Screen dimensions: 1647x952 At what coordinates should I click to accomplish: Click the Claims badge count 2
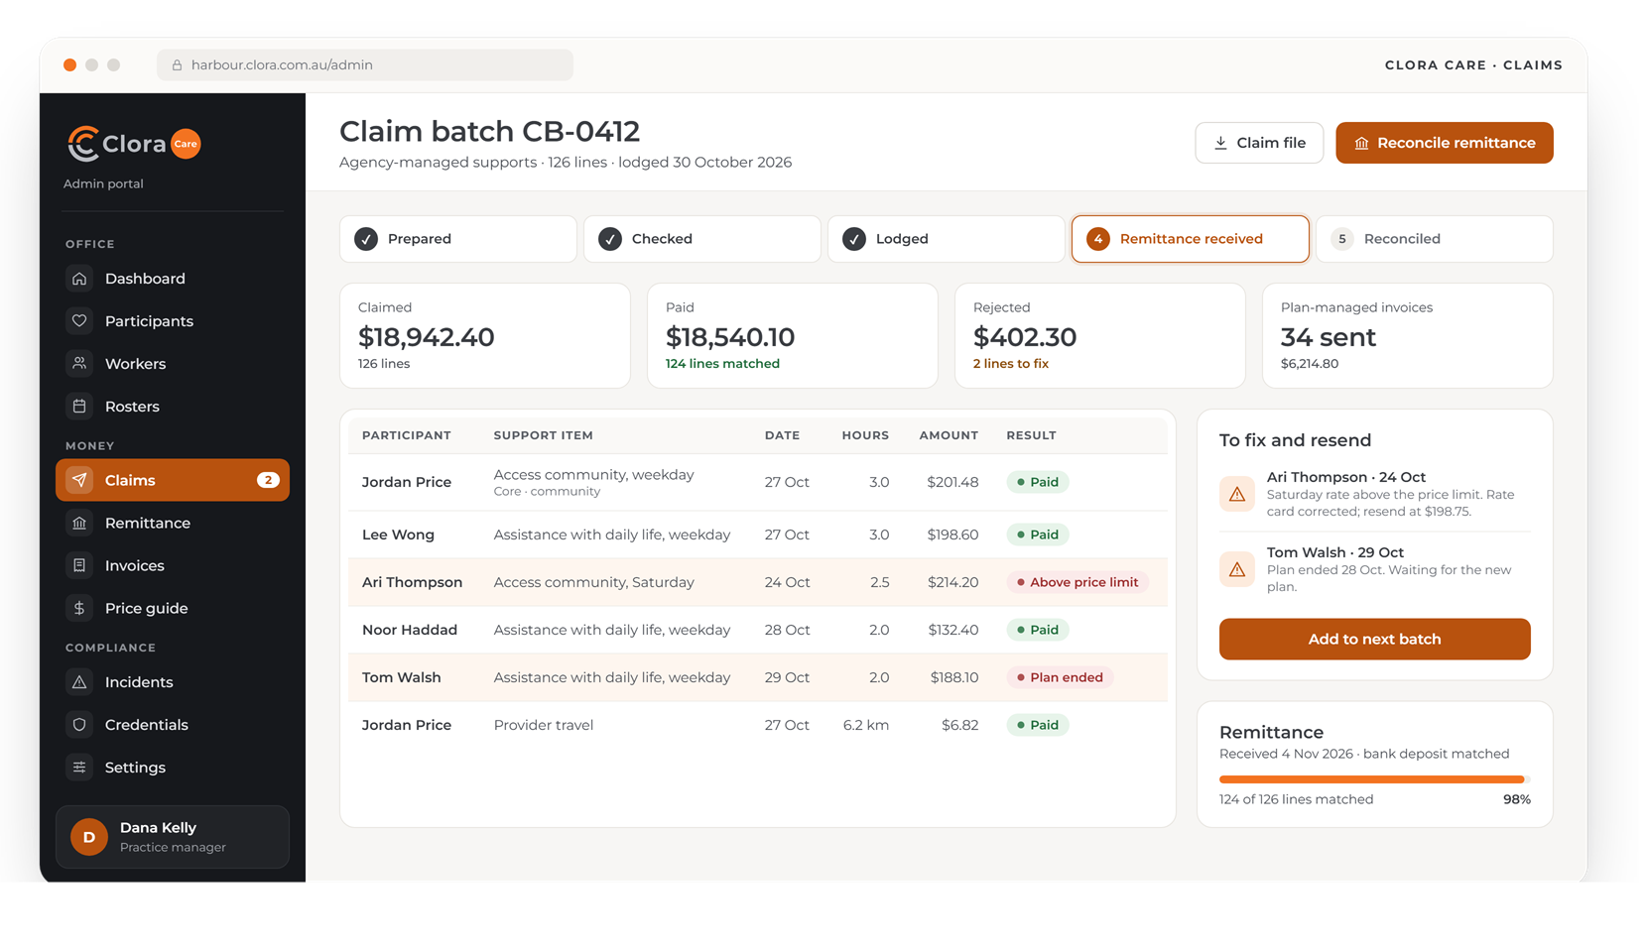tap(268, 480)
